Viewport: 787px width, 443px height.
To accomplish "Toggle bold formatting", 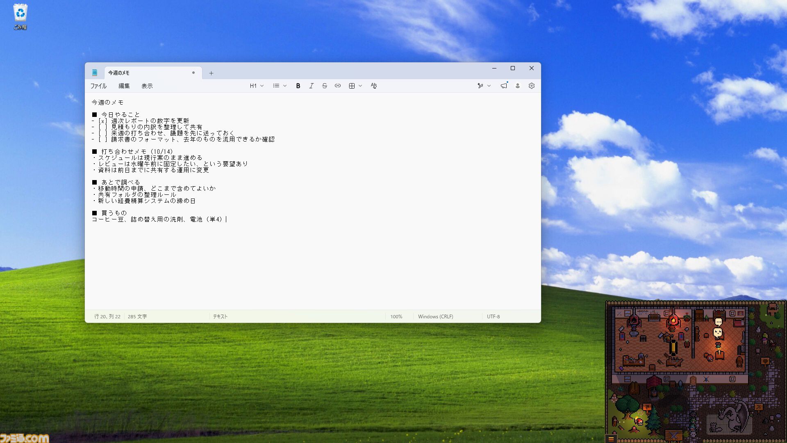I will (x=298, y=86).
